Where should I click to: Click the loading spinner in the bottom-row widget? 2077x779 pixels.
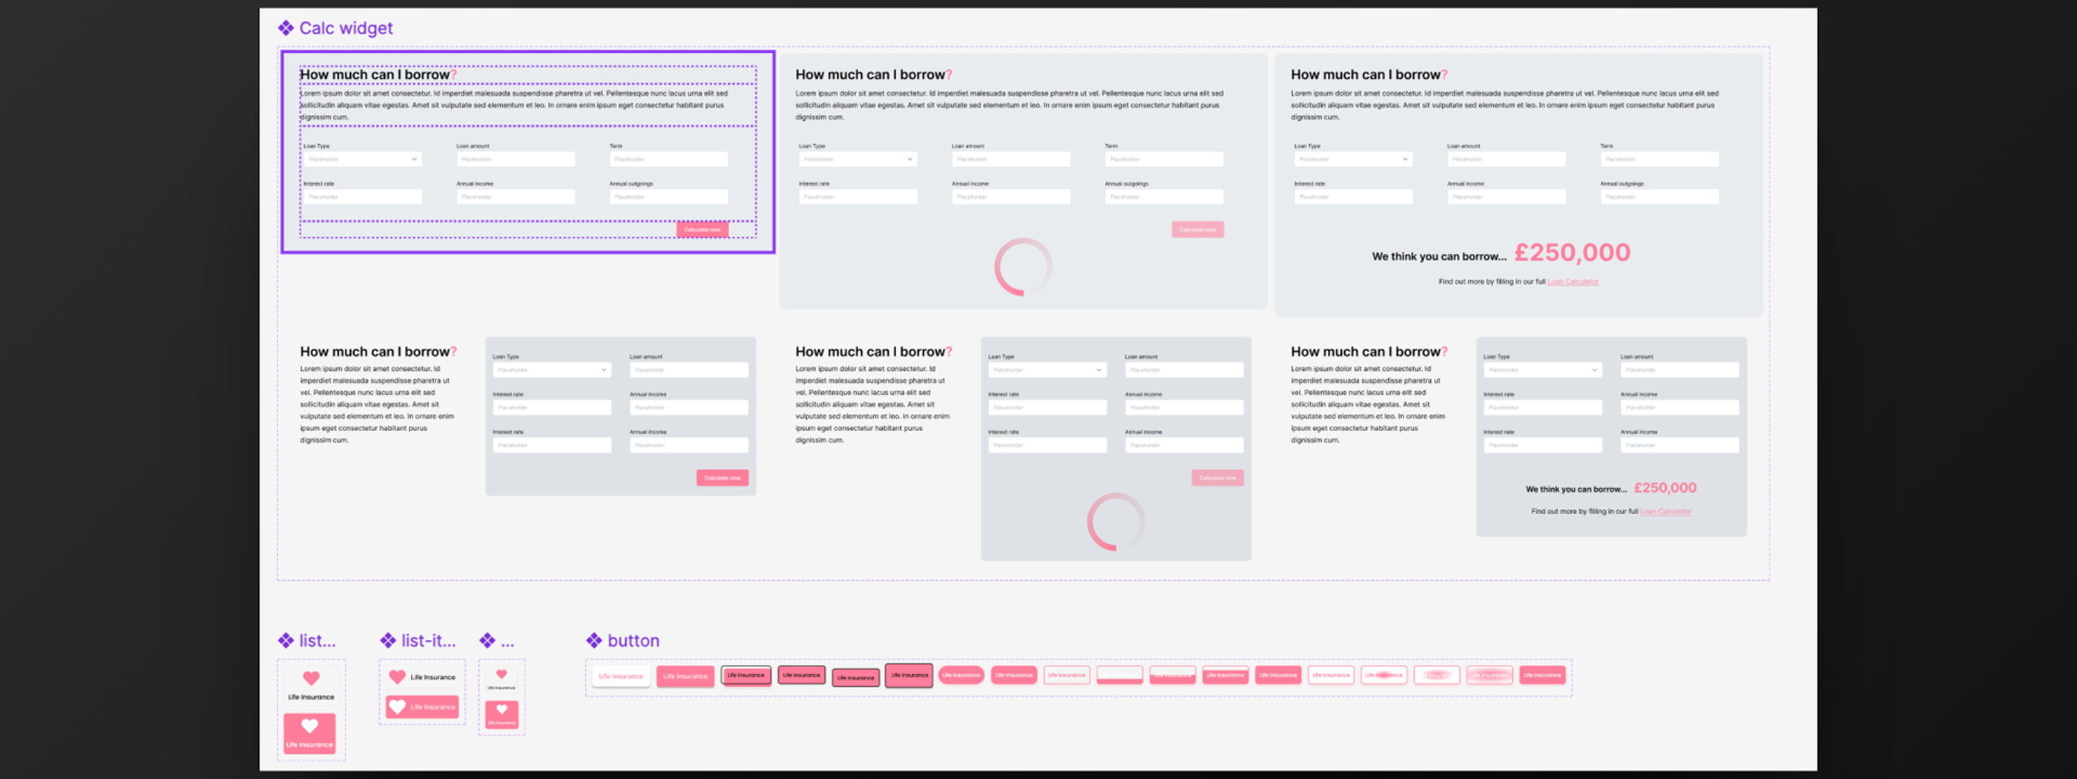(1115, 522)
